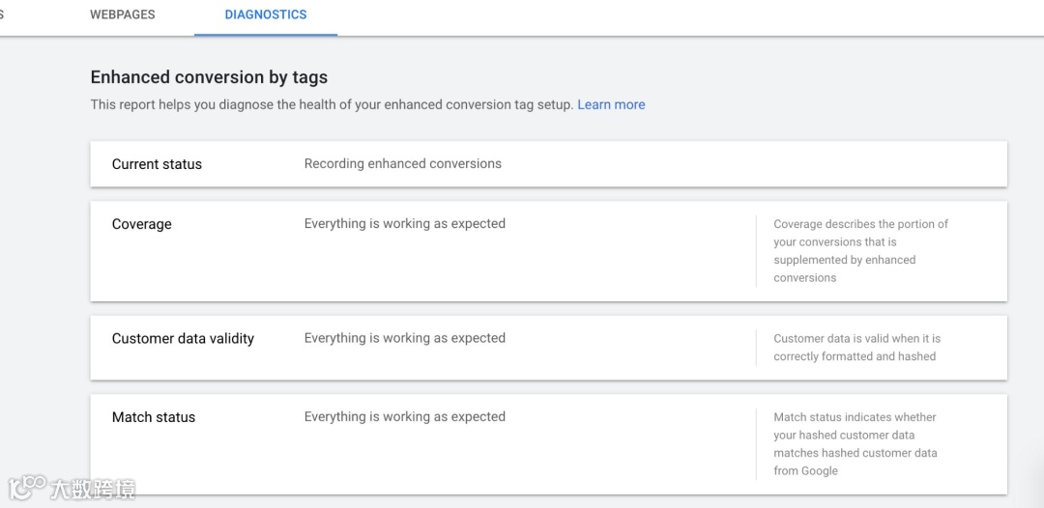Click the partially hidden tab at far left
Viewport: 1044px width, 508px height.
[x=2, y=15]
